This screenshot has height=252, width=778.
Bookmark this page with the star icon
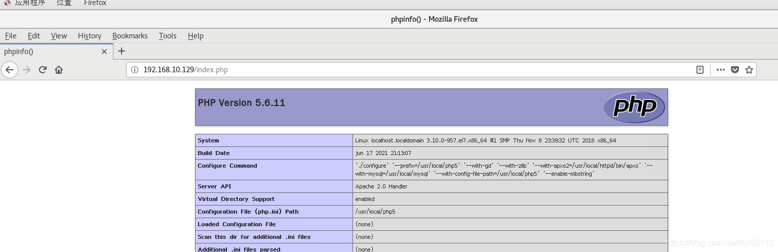[749, 70]
